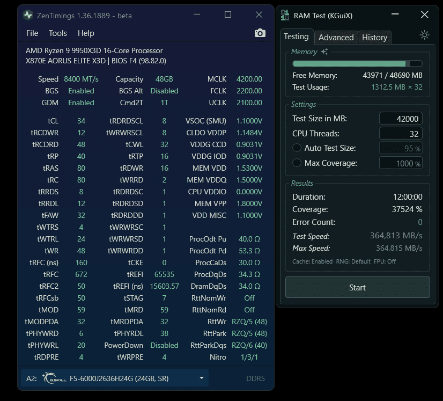Viewport: 443px width, 401px height.
Task: Click the ZenTimings screenshot camera icon
Action: (260, 33)
